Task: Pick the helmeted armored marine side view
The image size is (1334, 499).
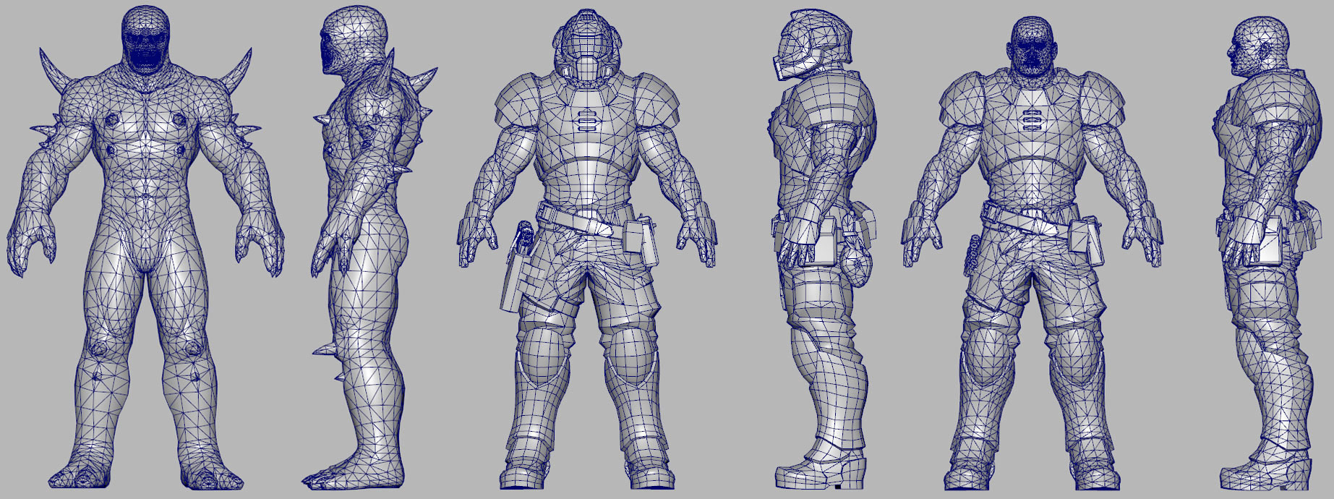Action: (823, 251)
